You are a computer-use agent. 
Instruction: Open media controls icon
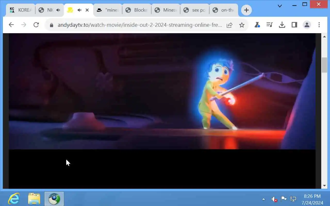tap(269, 25)
